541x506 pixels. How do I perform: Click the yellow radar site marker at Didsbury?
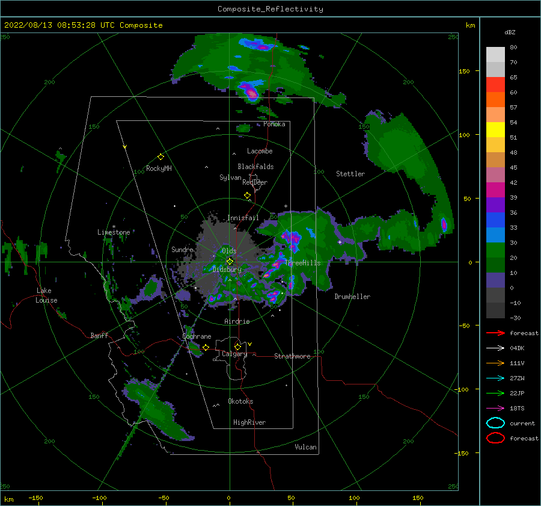230,262
